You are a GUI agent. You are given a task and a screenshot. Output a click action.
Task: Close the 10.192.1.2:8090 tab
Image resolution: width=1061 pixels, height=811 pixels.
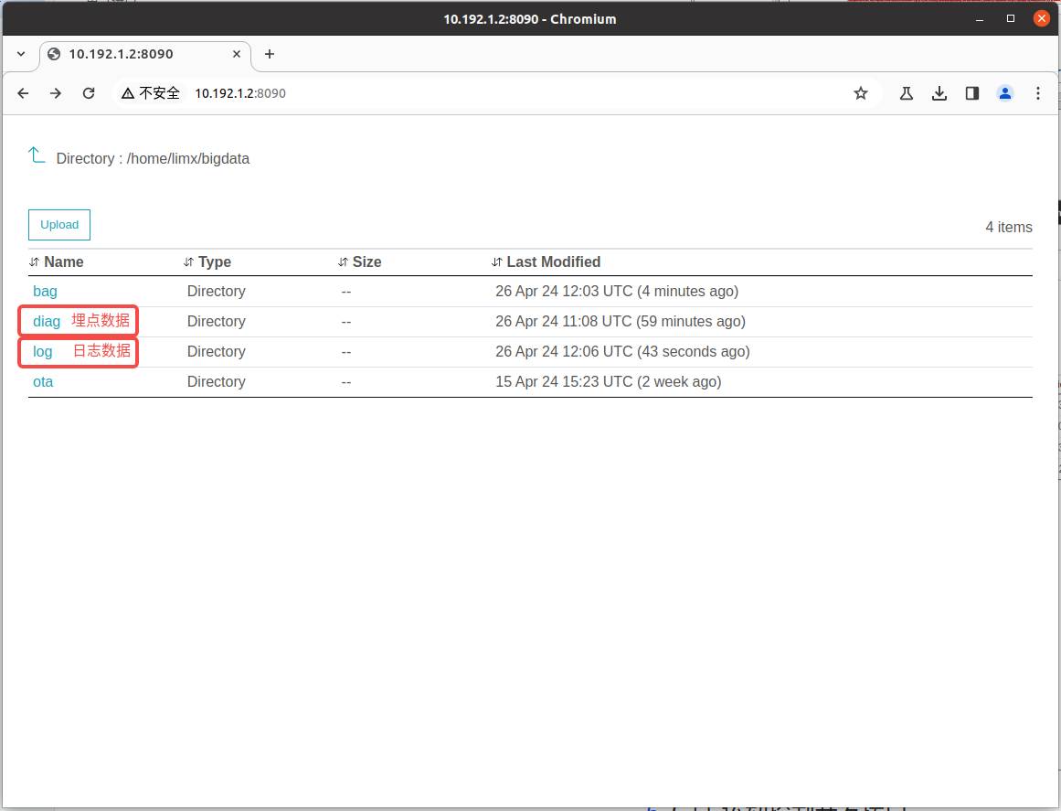coord(236,54)
